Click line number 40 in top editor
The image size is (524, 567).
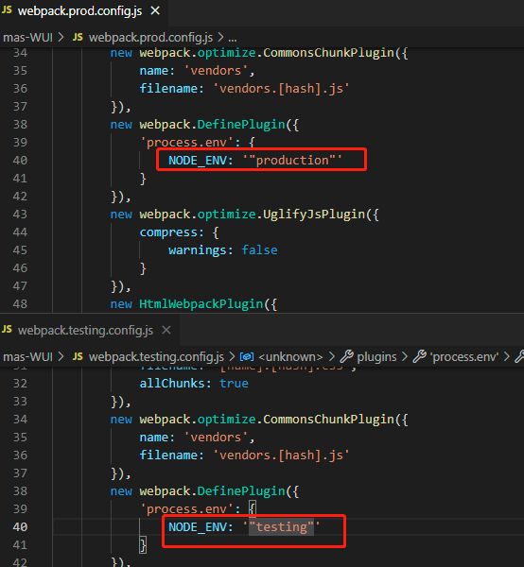click(20, 161)
